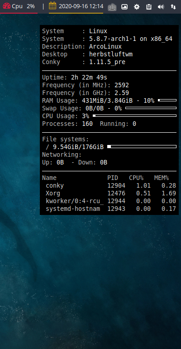Click the root filesystem usage bar
The height and width of the screenshot is (349, 181).
pyautogui.click(x=142, y=146)
